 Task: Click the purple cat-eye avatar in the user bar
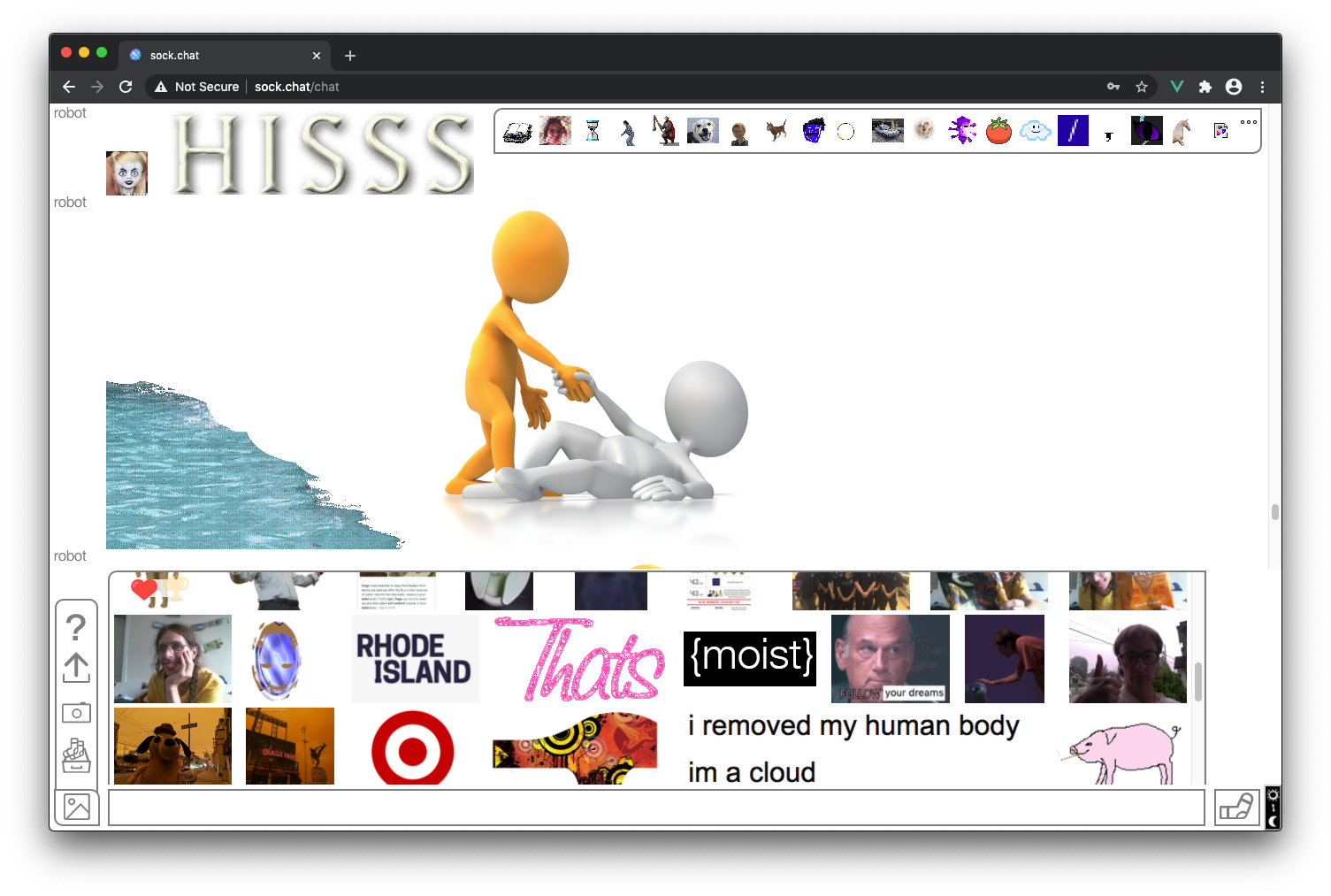(1147, 131)
